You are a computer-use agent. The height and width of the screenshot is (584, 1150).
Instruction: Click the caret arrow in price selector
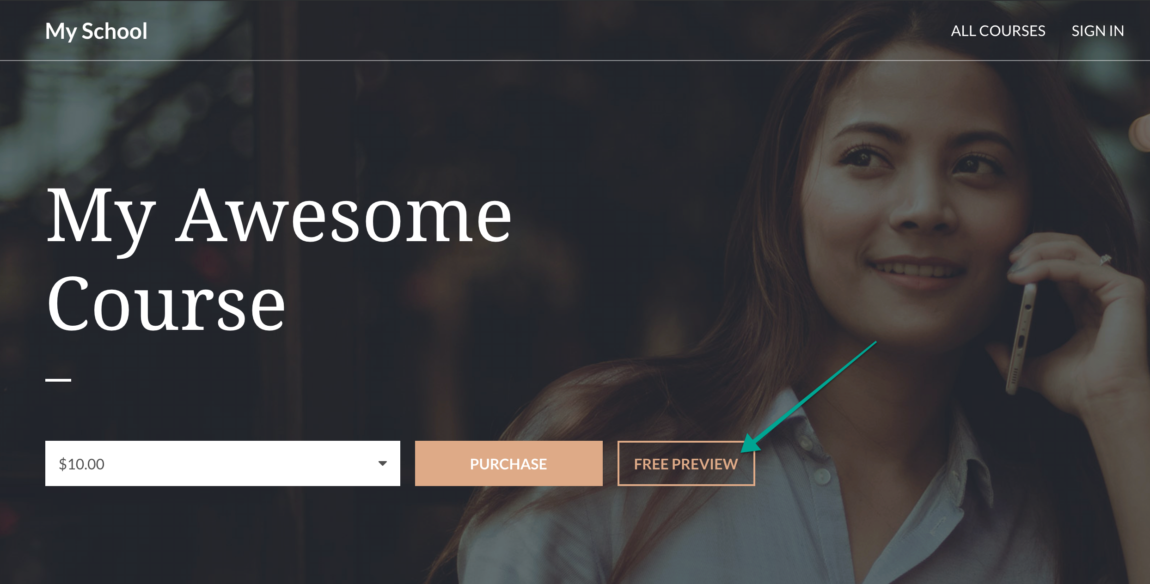click(x=382, y=463)
